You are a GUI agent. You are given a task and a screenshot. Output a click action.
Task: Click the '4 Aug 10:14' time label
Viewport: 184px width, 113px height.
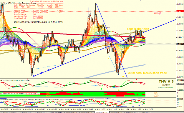(64, 109)
